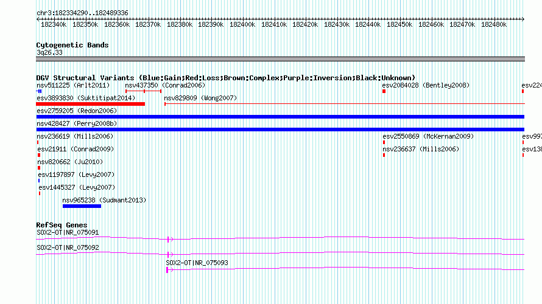Select the thin red line of nsv829809

[x=345, y=104]
